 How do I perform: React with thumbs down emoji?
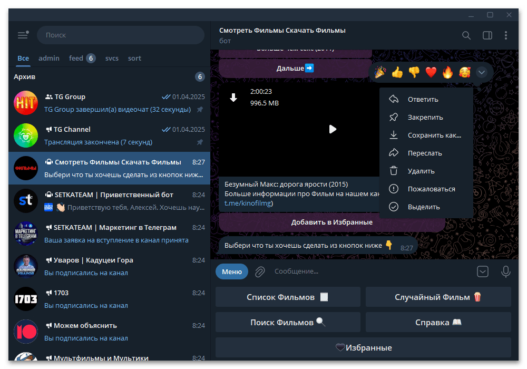coord(414,72)
